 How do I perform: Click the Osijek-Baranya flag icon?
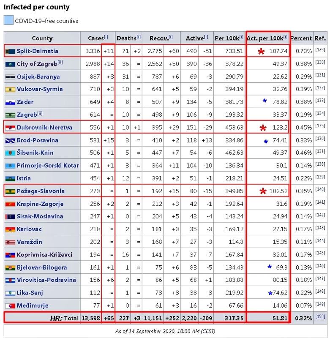coord(10,77)
